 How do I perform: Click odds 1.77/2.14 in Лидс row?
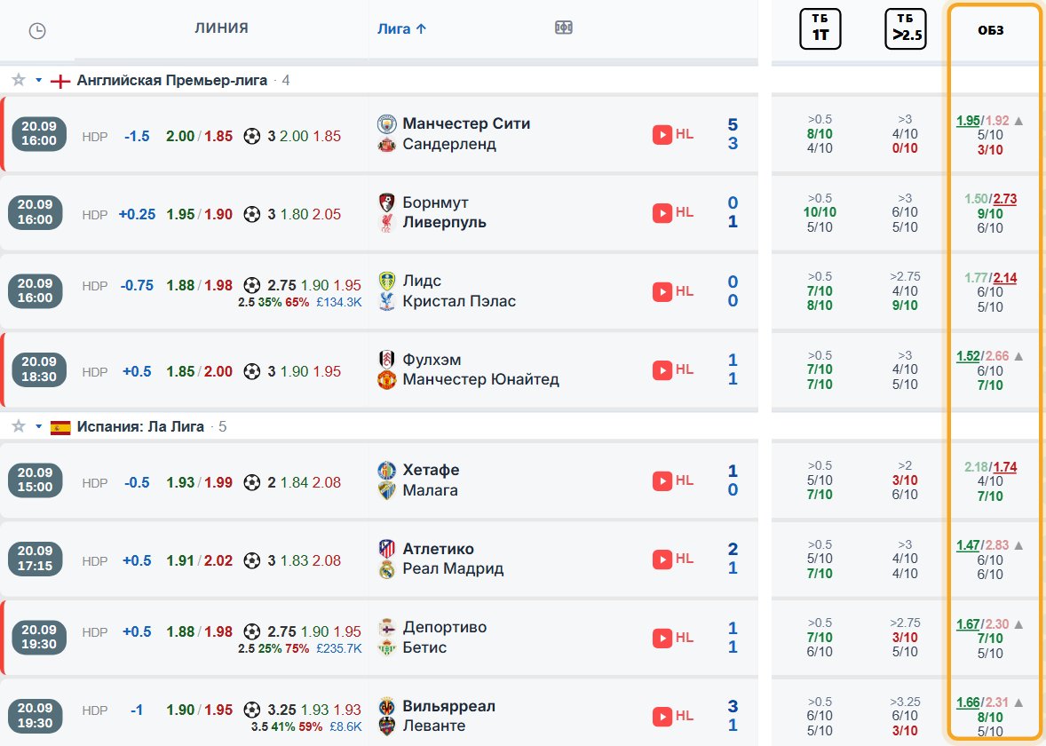click(990, 278)
